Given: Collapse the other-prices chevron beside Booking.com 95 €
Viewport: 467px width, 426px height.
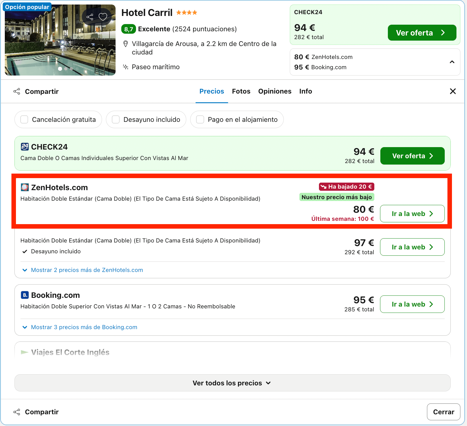Looking at the screenshot, I should pos(452,62).
